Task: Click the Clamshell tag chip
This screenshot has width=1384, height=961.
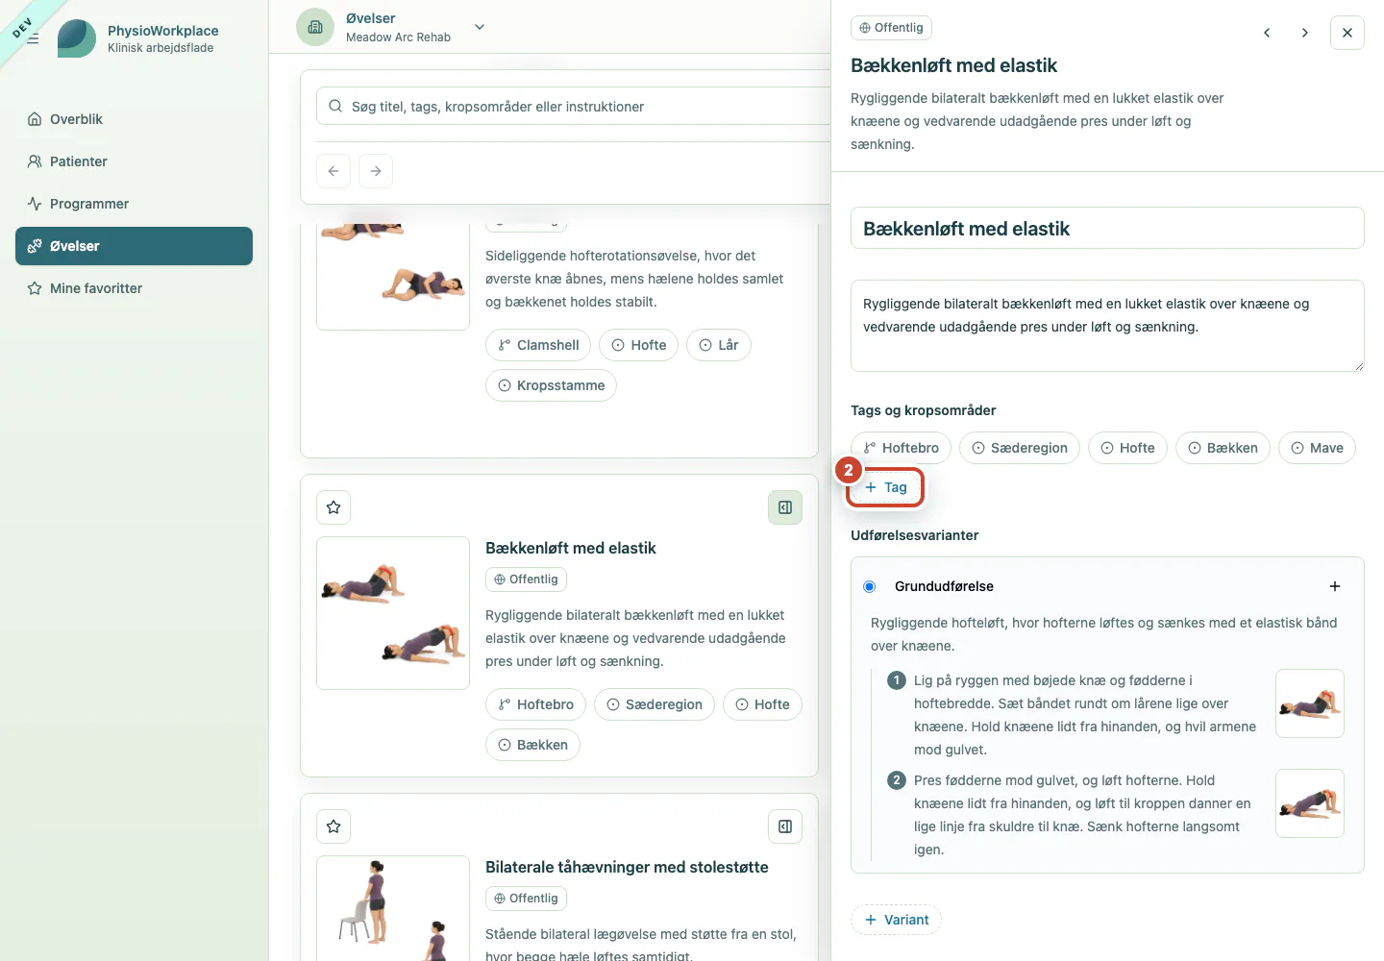Action: [x=538, y=345]
